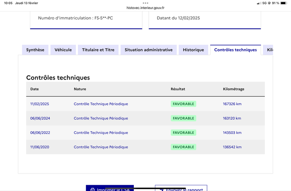Screen dimensions: 291x191
Task: Tap the battery icon in status bar
Action: tap(284, 3)
